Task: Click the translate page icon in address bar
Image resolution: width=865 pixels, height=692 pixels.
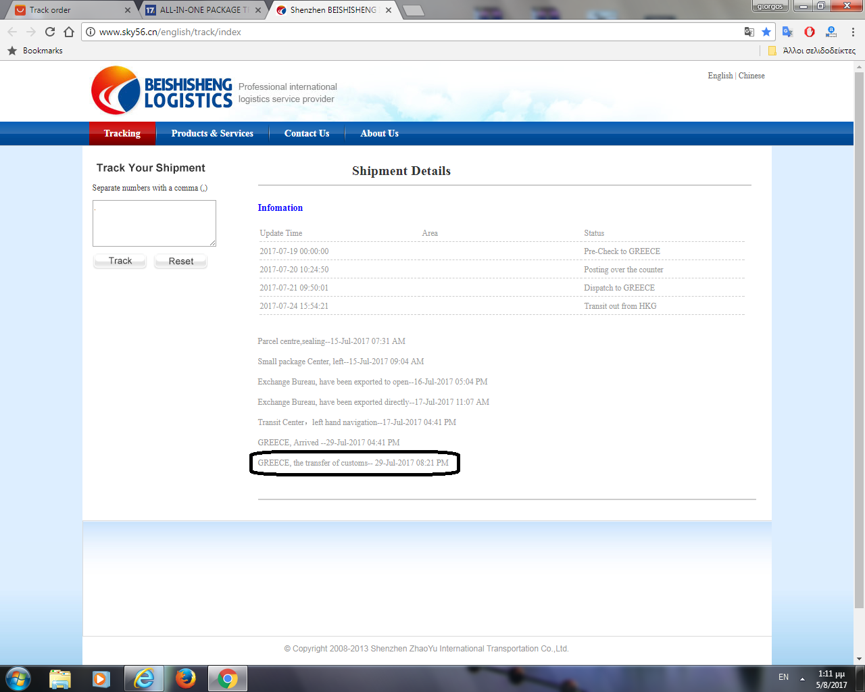Action: click(x=749, y=32)
